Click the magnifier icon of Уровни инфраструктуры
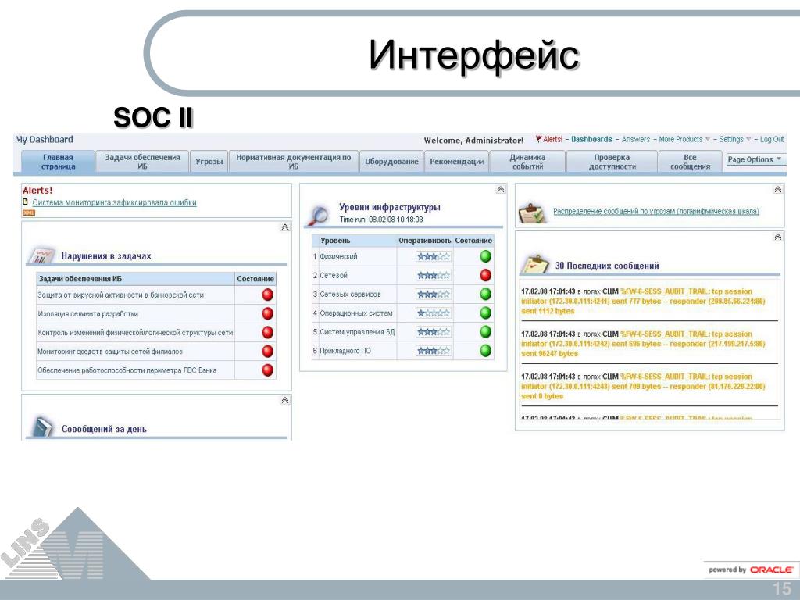 319,216
